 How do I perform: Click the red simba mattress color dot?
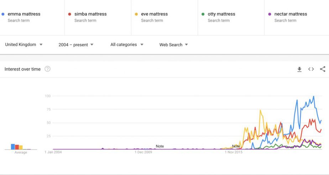70,14
